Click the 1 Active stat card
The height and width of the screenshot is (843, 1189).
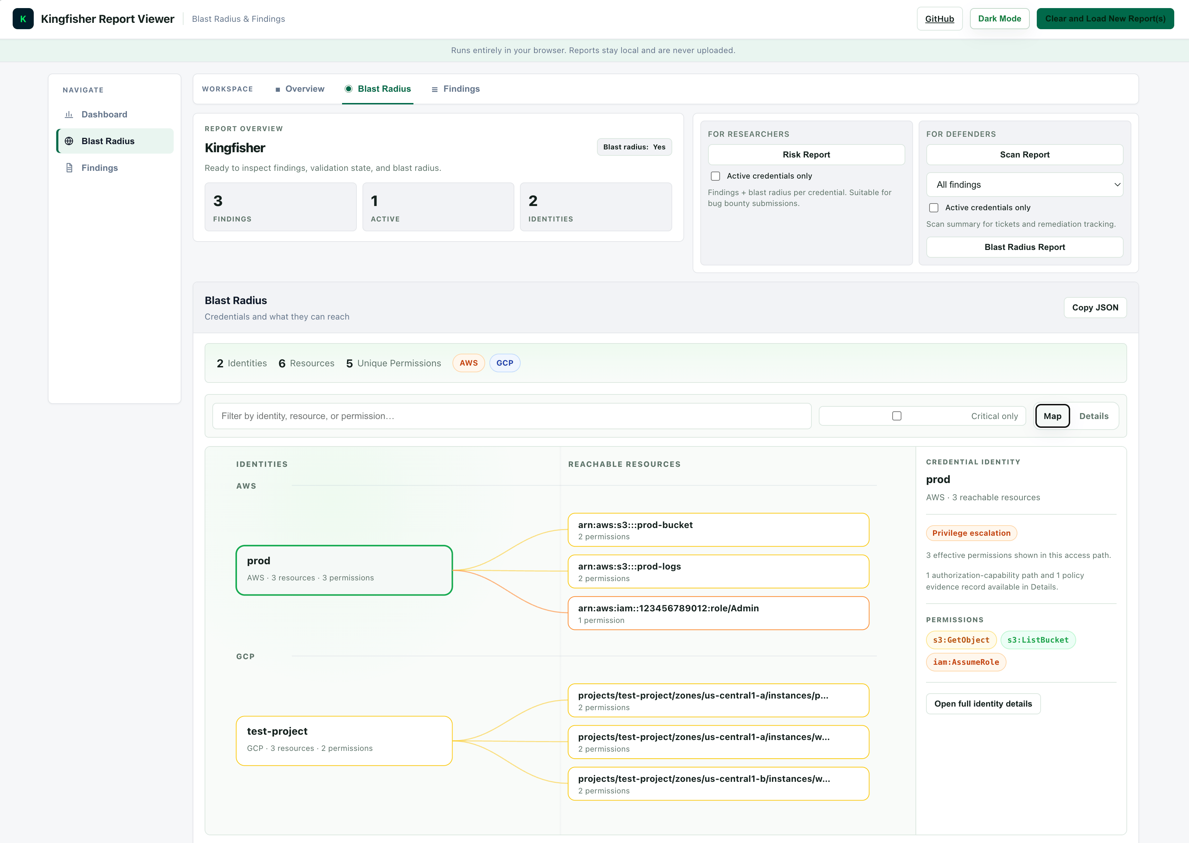click(x=438, y=207)
